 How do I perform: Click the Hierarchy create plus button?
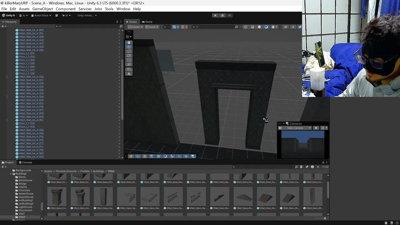[3, 26]
